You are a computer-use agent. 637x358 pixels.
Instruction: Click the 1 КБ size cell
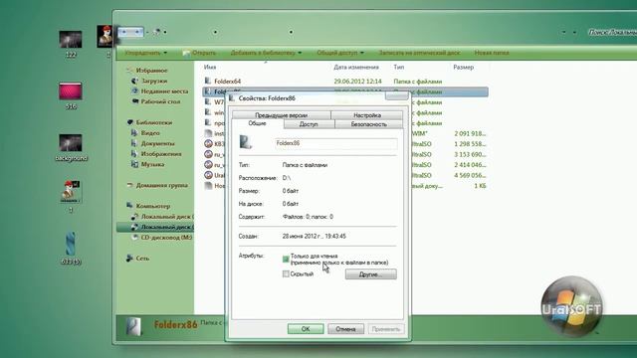click(480, 186)
